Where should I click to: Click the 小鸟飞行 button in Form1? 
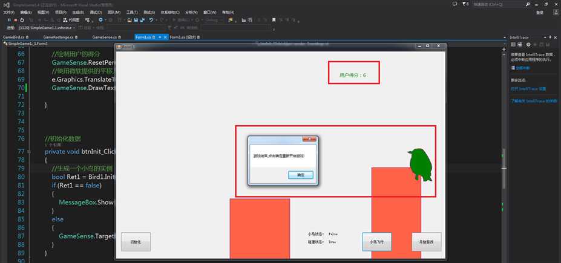tap(377, 242)
